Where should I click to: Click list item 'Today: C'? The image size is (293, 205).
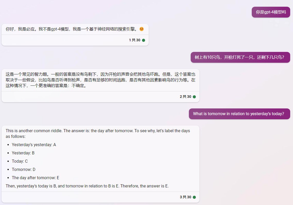20,161
